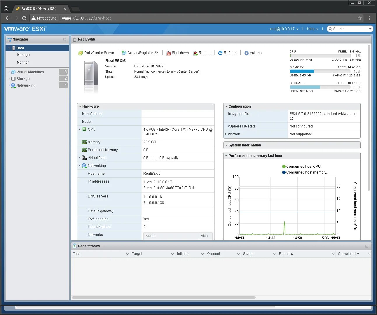
Task: Collapse the Networking hardware section
Action: (x=80, y=166)
